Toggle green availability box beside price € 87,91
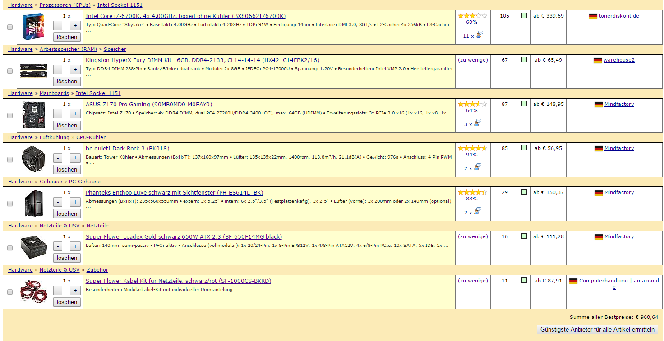664x341 pixels. tap(524, 280)
